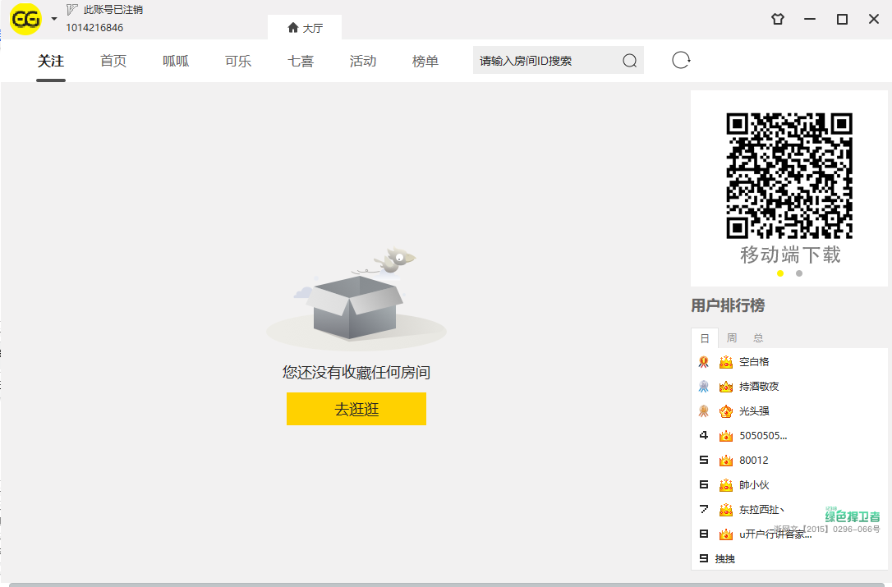Select the 关注 tab
Screen dimensions: 892x587
[x=51, y=61]
